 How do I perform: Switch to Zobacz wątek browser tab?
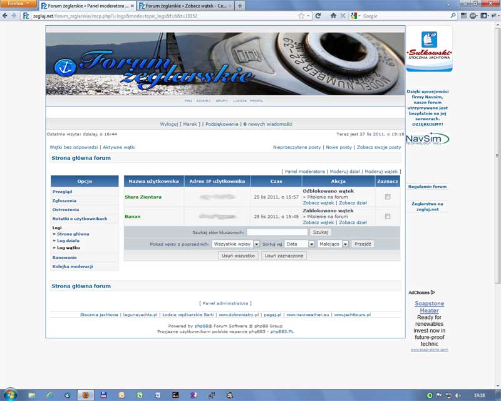click(x=184, y=6)
